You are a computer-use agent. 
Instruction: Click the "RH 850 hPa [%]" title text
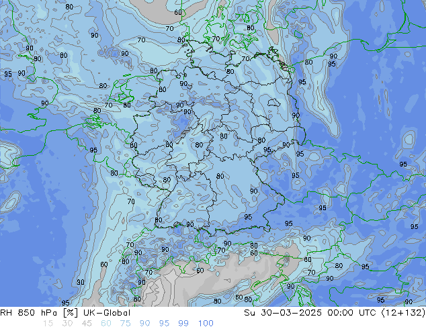39,313
